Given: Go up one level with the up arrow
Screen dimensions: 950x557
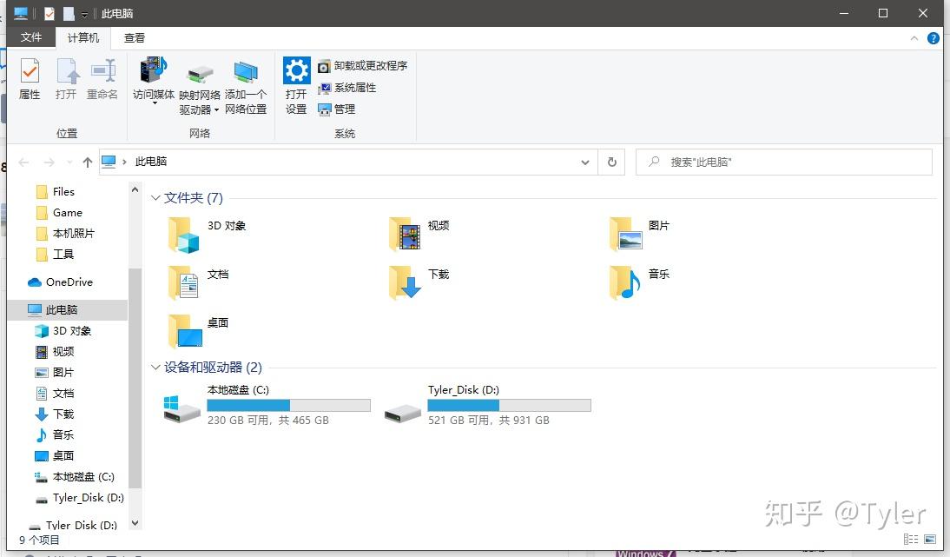Looking at the screenshot, I should (x=87, y=162).
